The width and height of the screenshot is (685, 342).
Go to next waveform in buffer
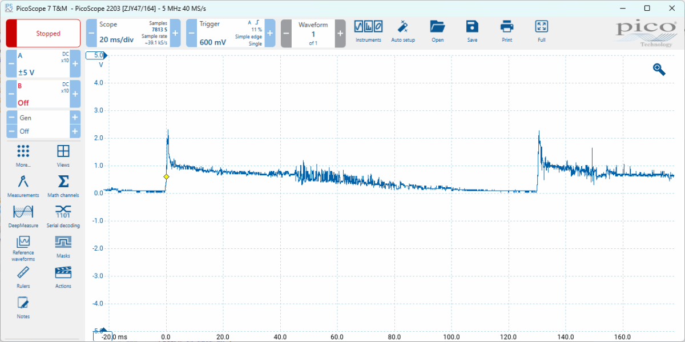tap(340, 34)
